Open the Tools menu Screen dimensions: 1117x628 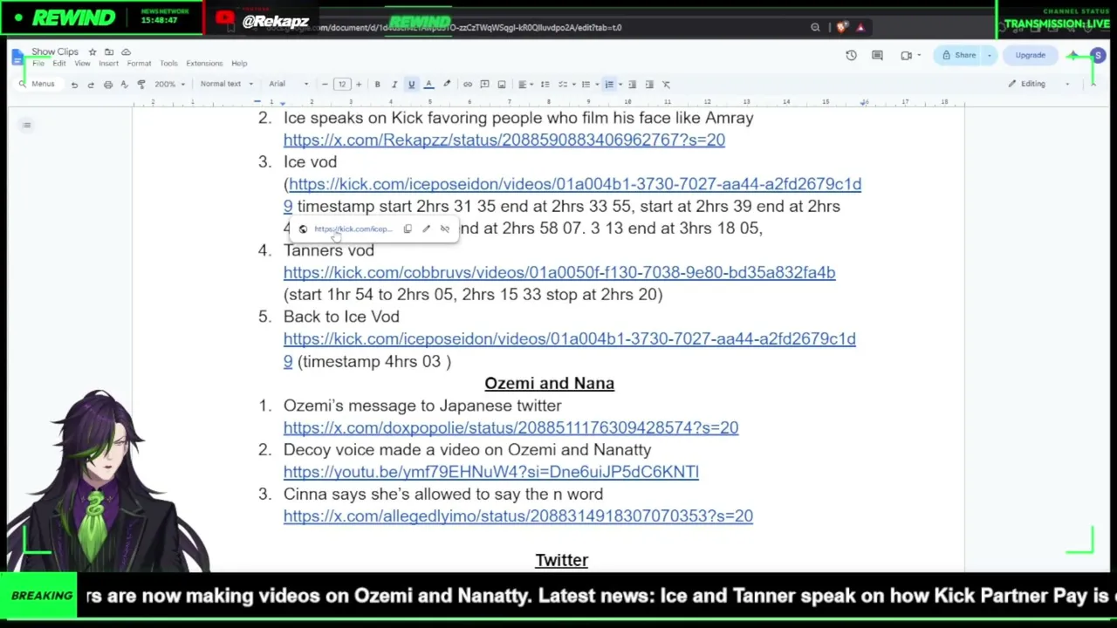coord(168,64)
